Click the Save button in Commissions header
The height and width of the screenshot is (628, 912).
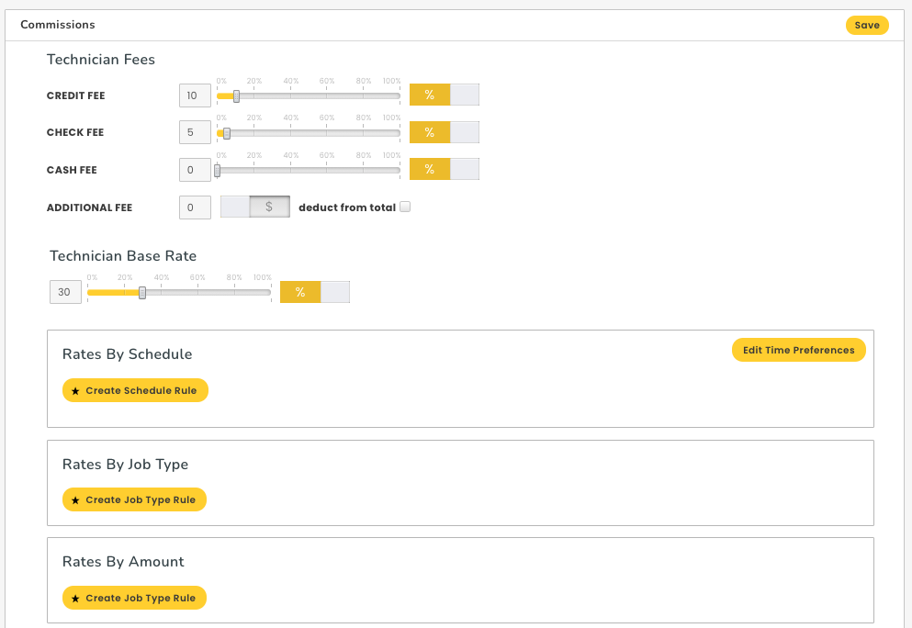[x=866, y=26]
